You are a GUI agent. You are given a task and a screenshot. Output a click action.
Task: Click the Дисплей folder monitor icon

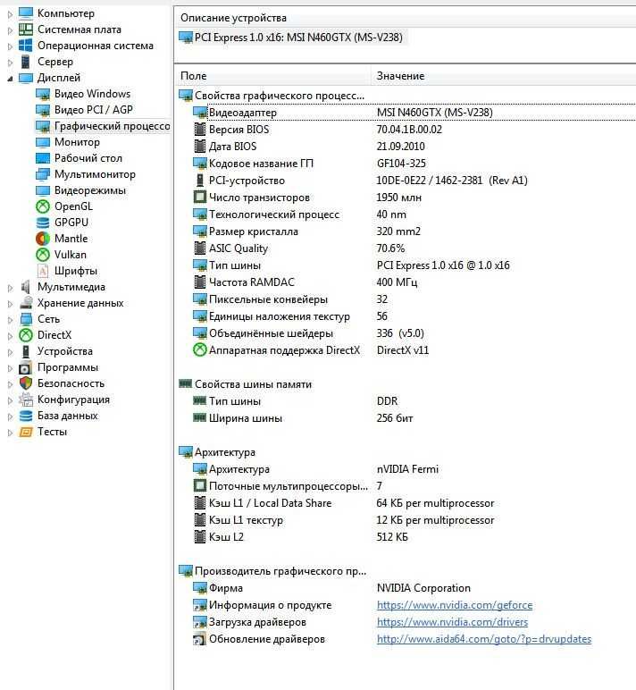pos(26,78)
